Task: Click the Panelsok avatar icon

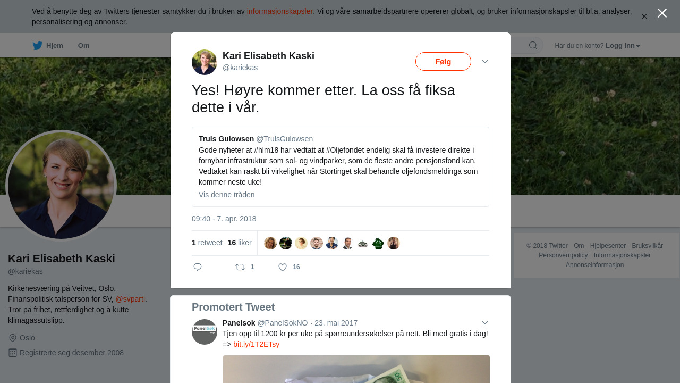Action: coord(205,332)
